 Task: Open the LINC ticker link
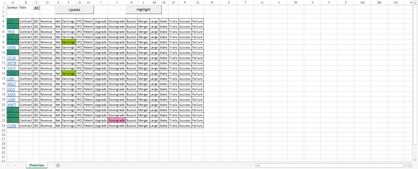[x=11, y=79]
